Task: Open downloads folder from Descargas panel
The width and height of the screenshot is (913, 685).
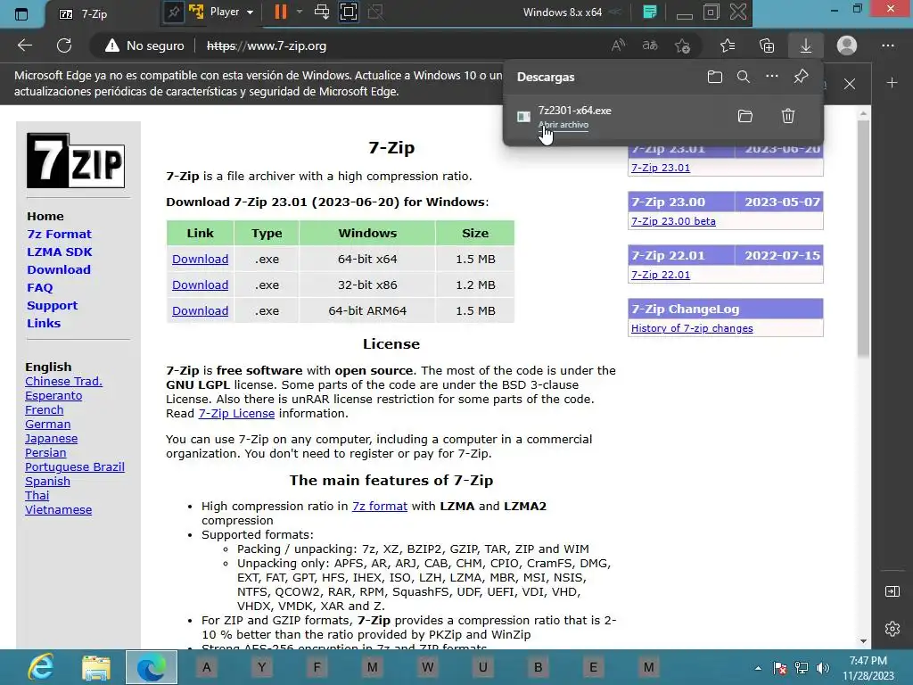Action: point(715,77)
